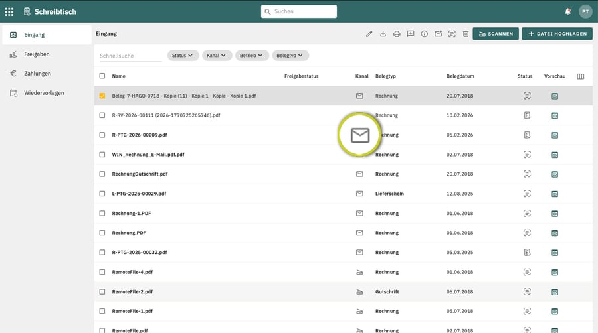Expand the Kanal filter dropdown

[x=217, y=56]
